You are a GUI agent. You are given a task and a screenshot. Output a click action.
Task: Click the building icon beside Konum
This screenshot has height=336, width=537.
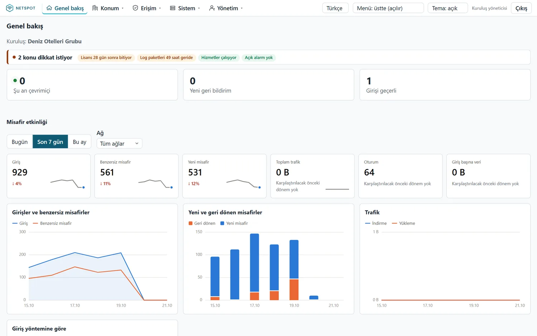[95, 8]
